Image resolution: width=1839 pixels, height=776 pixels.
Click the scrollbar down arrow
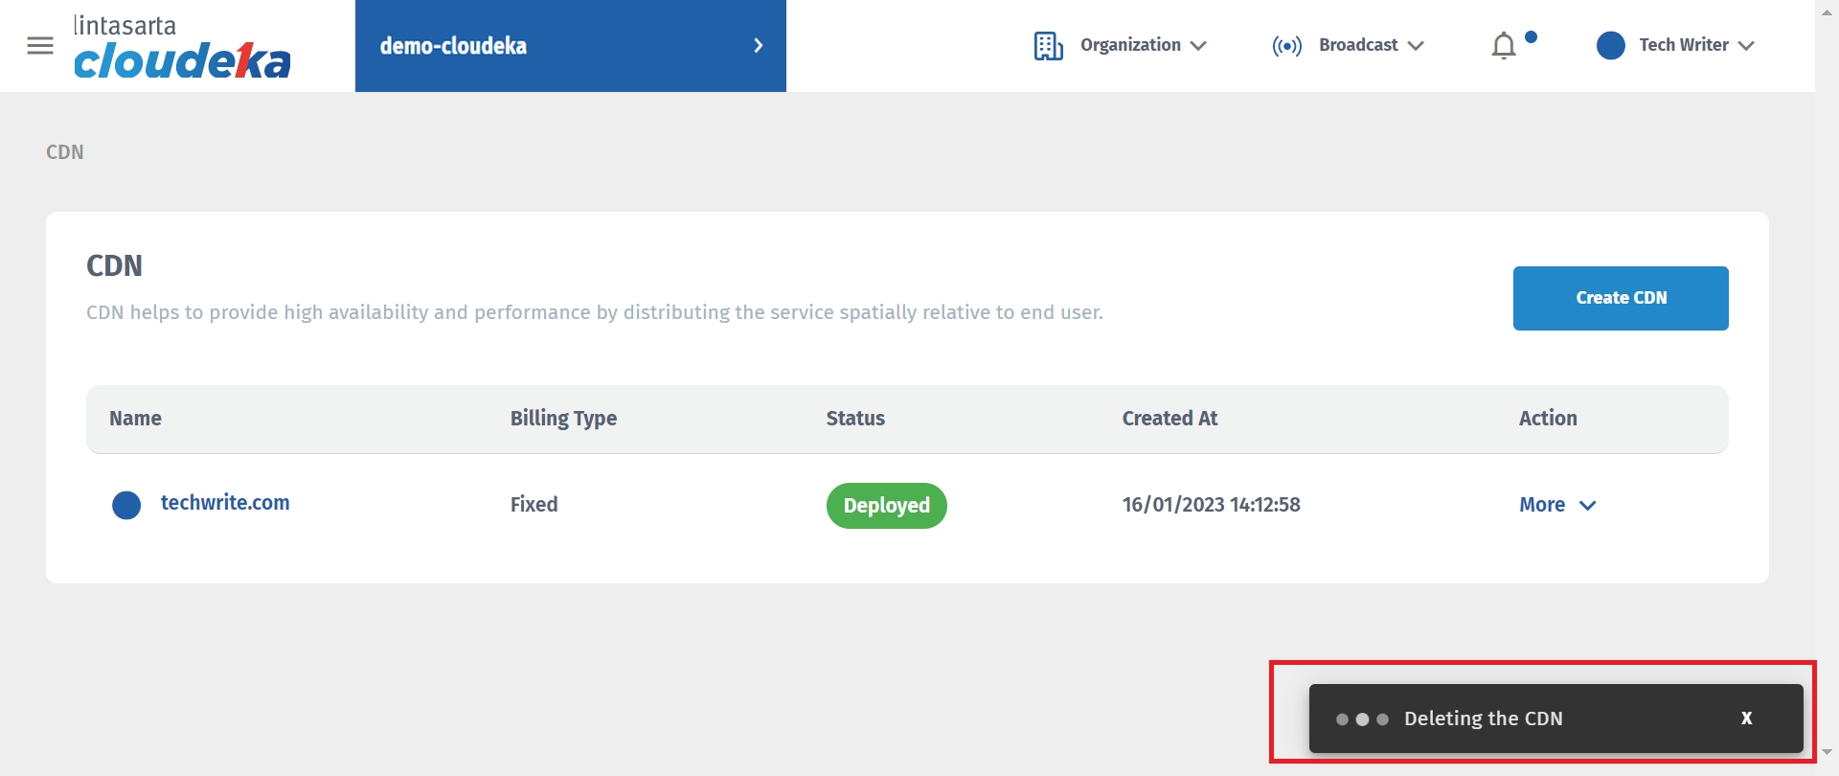click(1827, 752)
